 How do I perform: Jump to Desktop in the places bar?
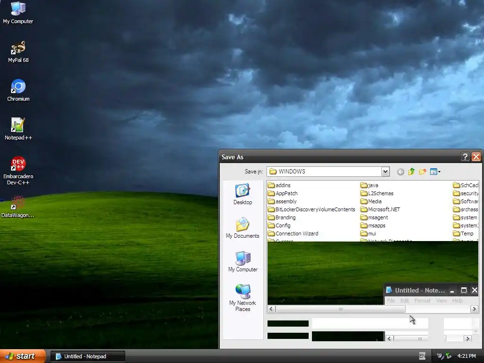click(242, 194)
